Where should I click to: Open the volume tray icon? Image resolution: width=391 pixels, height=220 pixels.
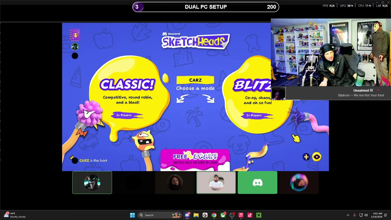click(366, 215)
